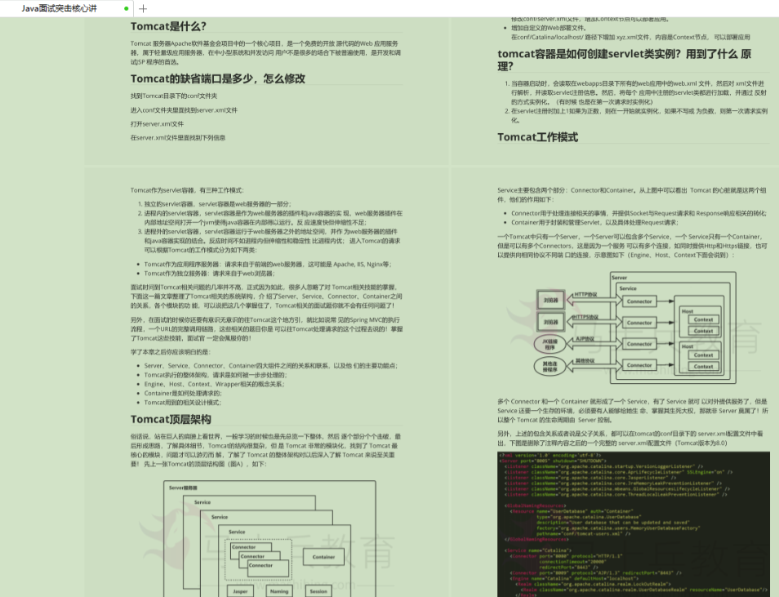Image resolution: width=779 pixels, height=597 pixels.
Task: Click bullet '增加自定义的Web部署文件'
Action: pos(549,28)
